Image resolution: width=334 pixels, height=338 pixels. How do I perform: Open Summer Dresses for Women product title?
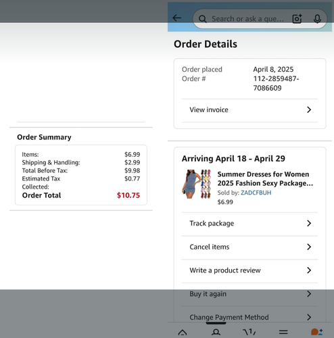(x=265, y=178)
